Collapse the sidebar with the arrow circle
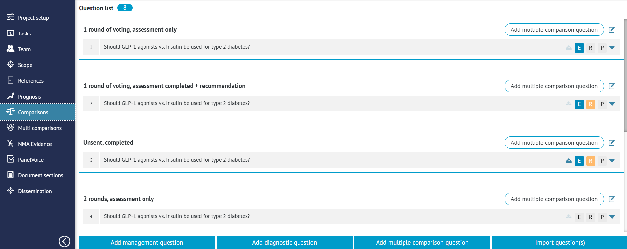Screen dimensions: 627x249 coord(65,241)
